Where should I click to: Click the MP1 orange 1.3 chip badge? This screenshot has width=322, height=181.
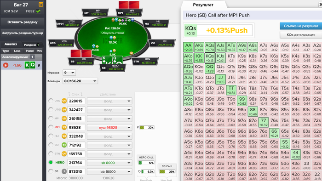click(x=64, y=127)
